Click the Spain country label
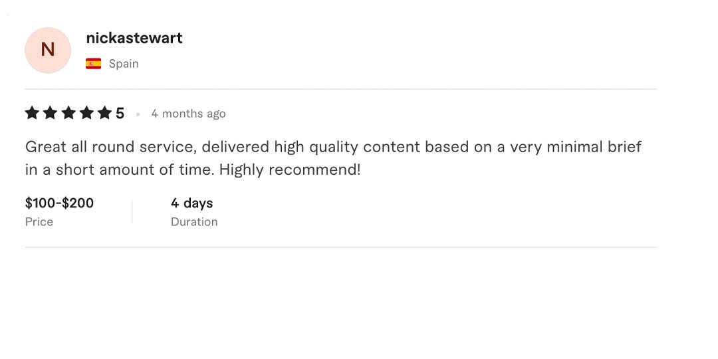This screenshot has width=718, height=359. 124,64
